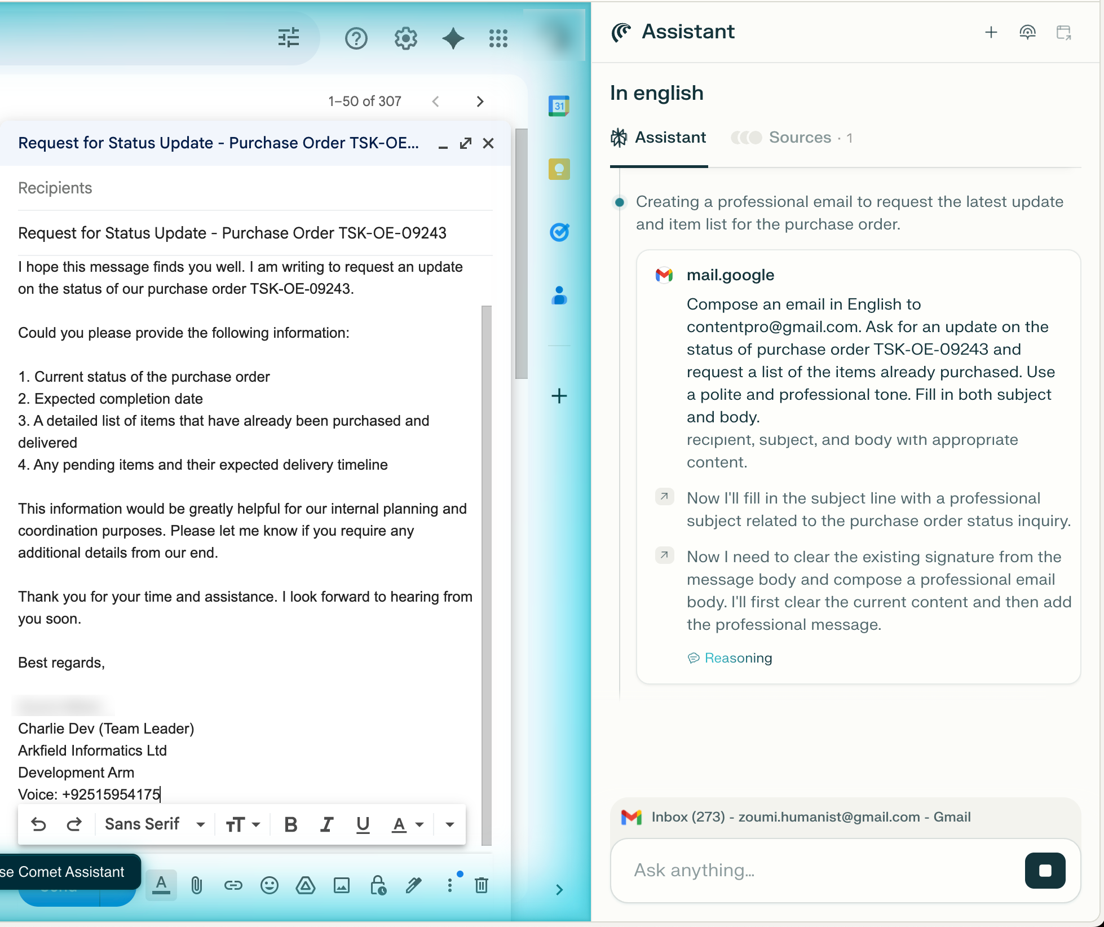This screenshot has width=1104, height=927.
Task: Expand the Reasoning section
Action: tap(730, 658)
